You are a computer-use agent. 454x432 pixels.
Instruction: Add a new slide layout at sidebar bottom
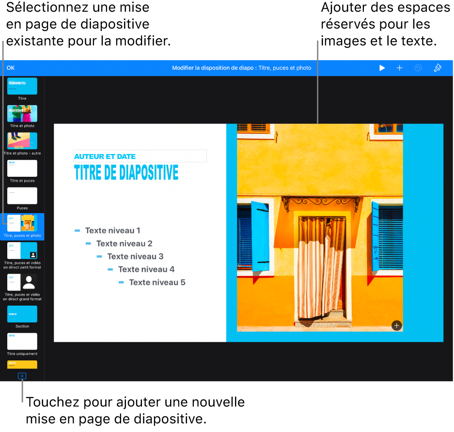click(22, 376)
